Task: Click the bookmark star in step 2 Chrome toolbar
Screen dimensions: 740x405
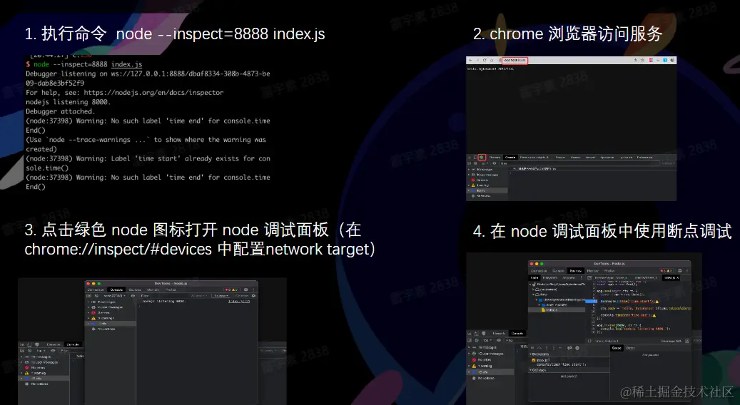Action: click(x=642, y=61)
